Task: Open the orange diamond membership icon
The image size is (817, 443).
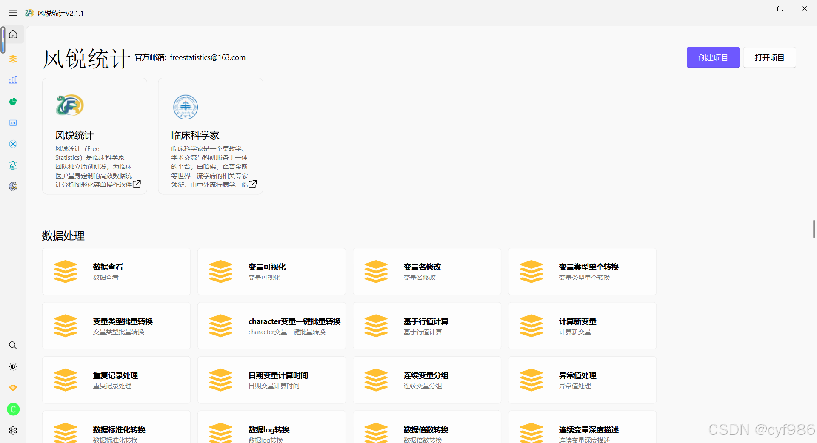Action: click(13, 388)
